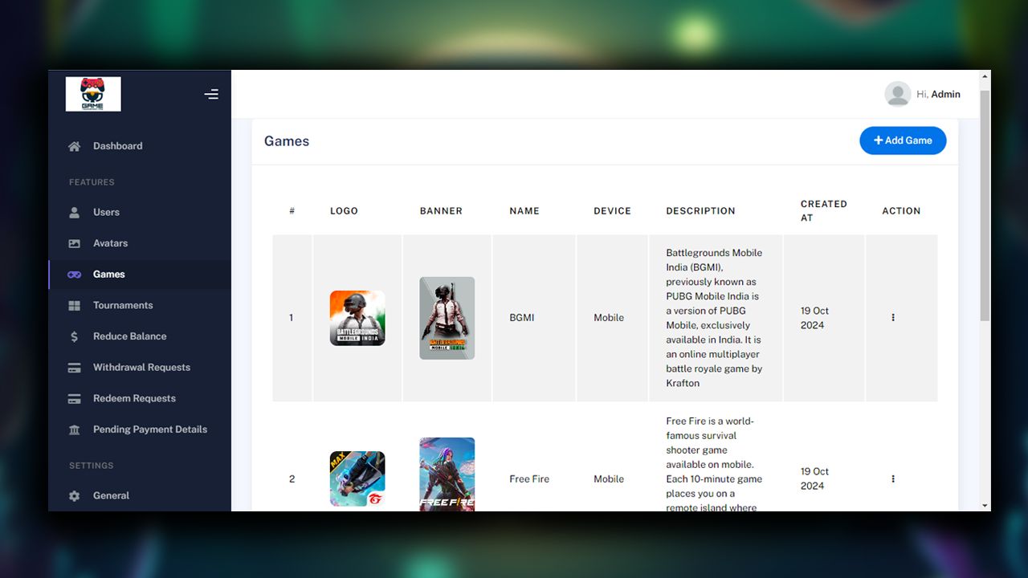This screenshot has height=578, width=1028.
Task: Click the BGMI logo thumbnail
Action: click(357, 318)
